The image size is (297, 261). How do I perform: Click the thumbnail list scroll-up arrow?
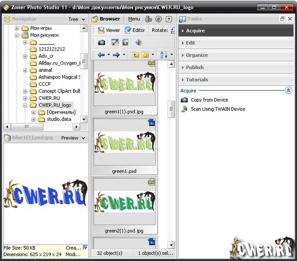pos(171,64)
